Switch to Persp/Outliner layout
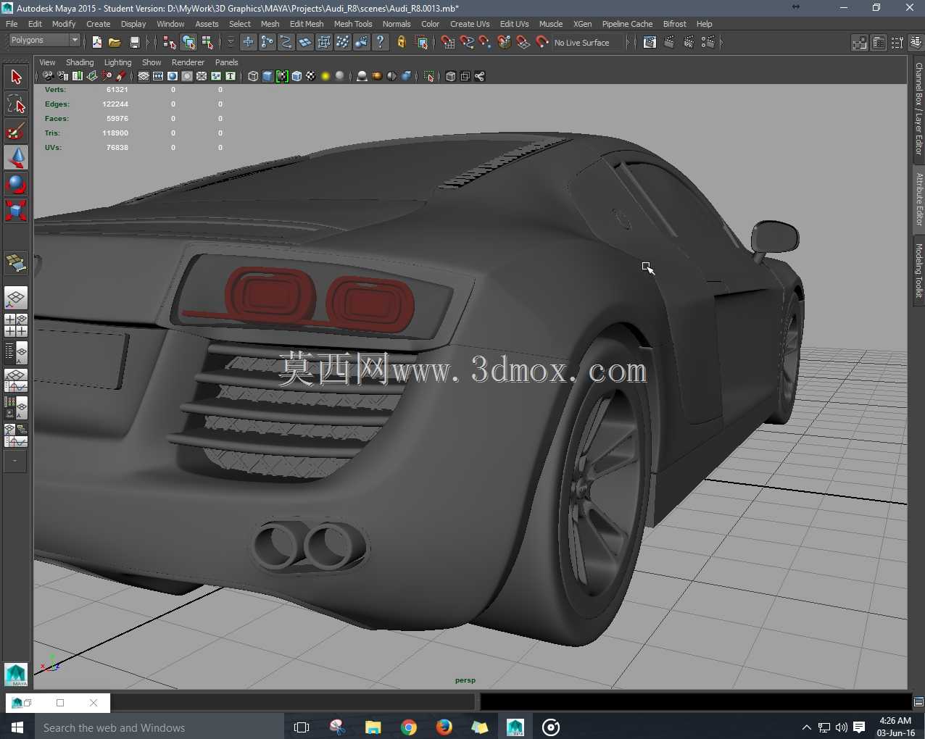This screenshot has width=925, height=739. [16, 353]
